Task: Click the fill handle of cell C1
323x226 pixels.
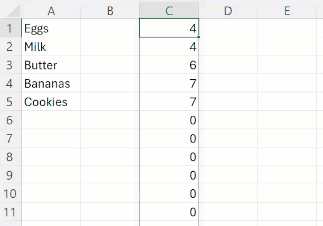Action: tap(199, 37)
